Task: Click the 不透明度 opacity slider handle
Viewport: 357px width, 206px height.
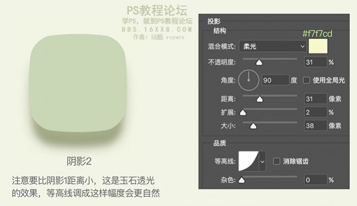Action: 259,62
